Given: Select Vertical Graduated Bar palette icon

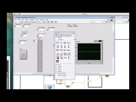Looking at the screenshot, I should pyautogui.click(x=69, y=46).
